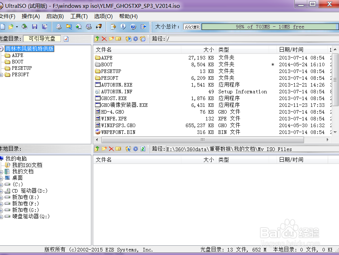The height and width of the screenshot is (255, 339).
Task: Click the Make CD/DVD image icon
Action: pyautogui.click(x=59, y=27)
